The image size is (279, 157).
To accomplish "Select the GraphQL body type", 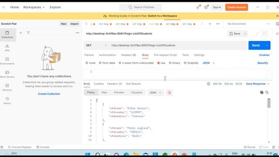I will coord(191,63).
